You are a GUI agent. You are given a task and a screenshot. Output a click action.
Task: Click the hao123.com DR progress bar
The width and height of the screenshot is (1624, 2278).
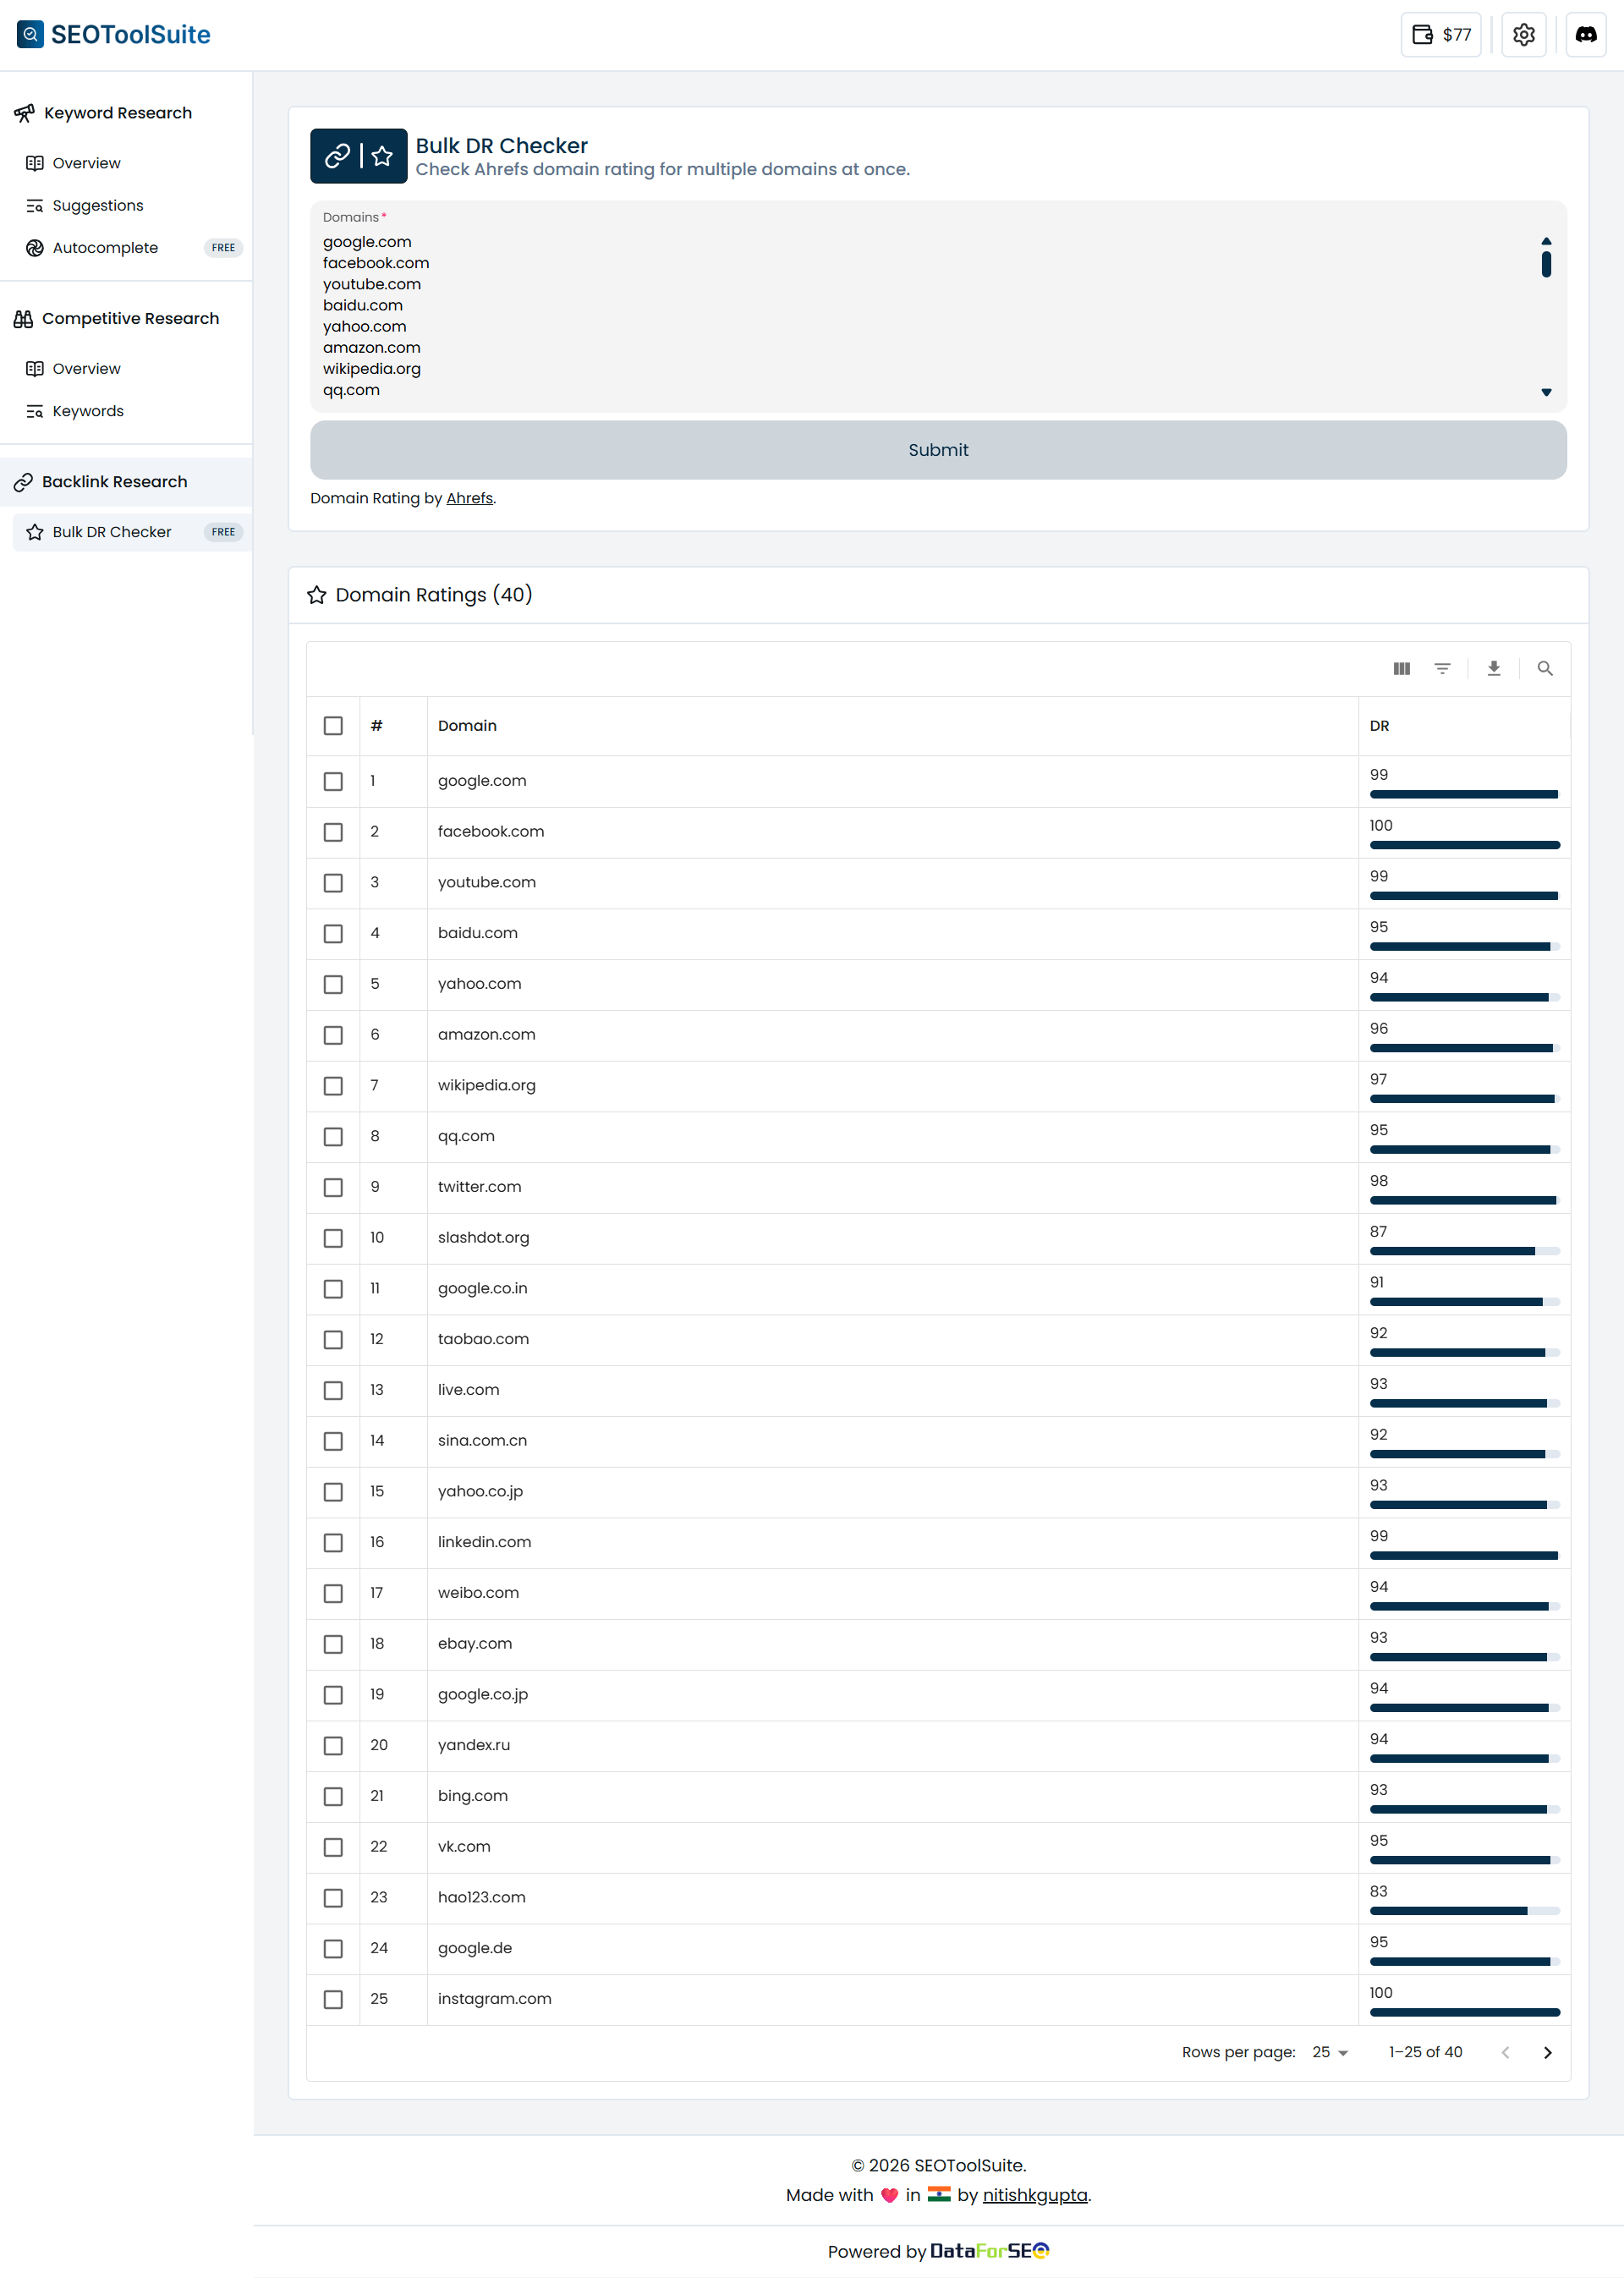[1465, 1912]
